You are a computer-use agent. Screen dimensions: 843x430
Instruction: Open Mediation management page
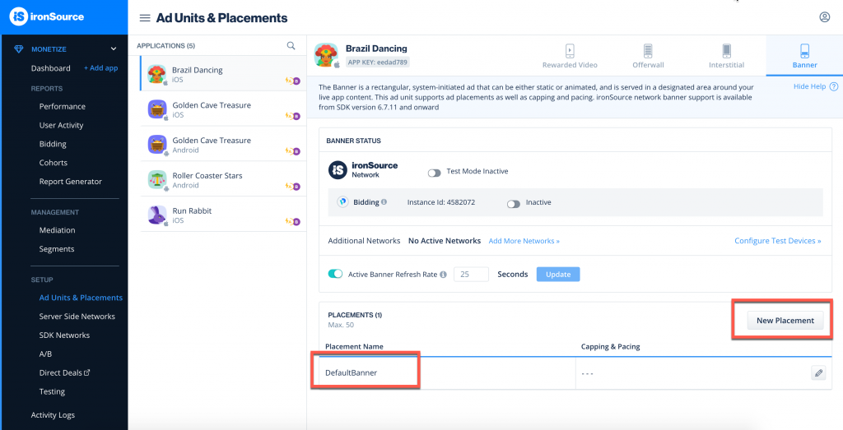click(57, 229)
